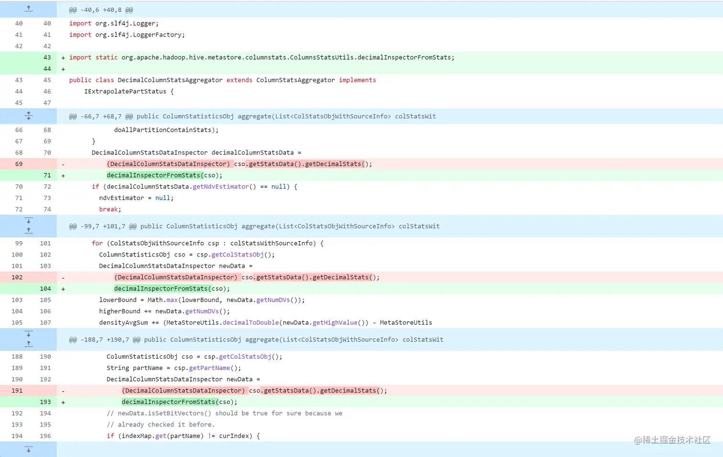Image resolution: width=723 pixels, height=457 pixels.
Task: Click expand-down arrow beside "@@ -99,7 +101,7 @@" header
Action: pos(29,221)
